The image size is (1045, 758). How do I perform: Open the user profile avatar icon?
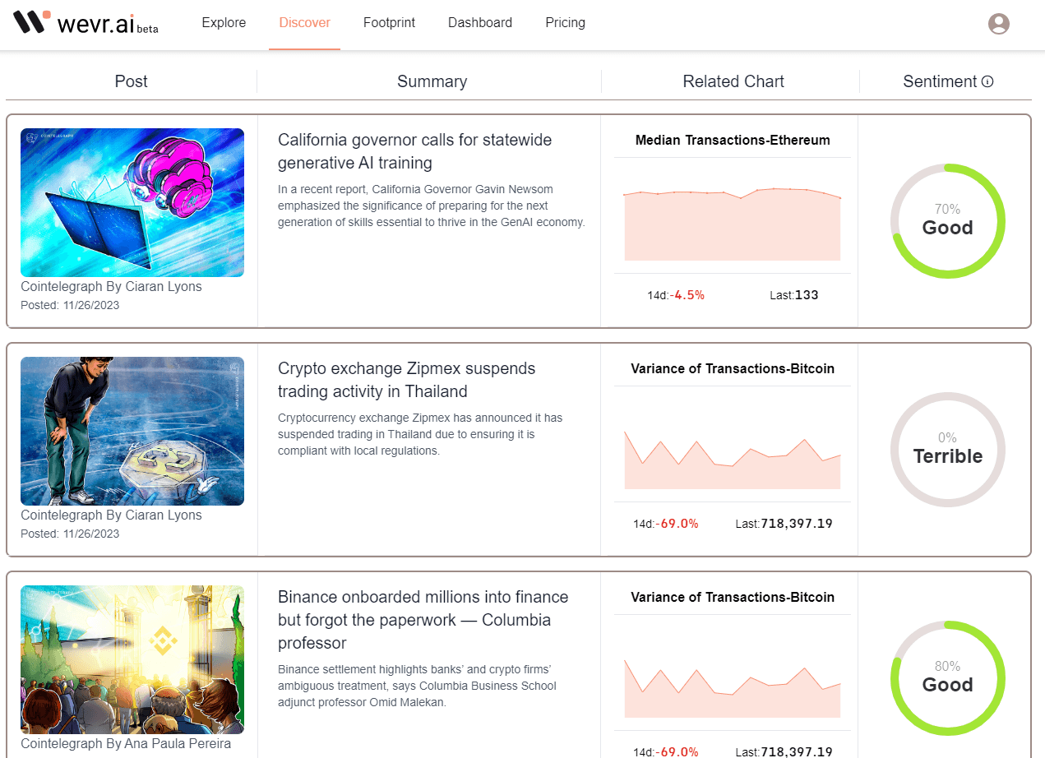(998, 24)
